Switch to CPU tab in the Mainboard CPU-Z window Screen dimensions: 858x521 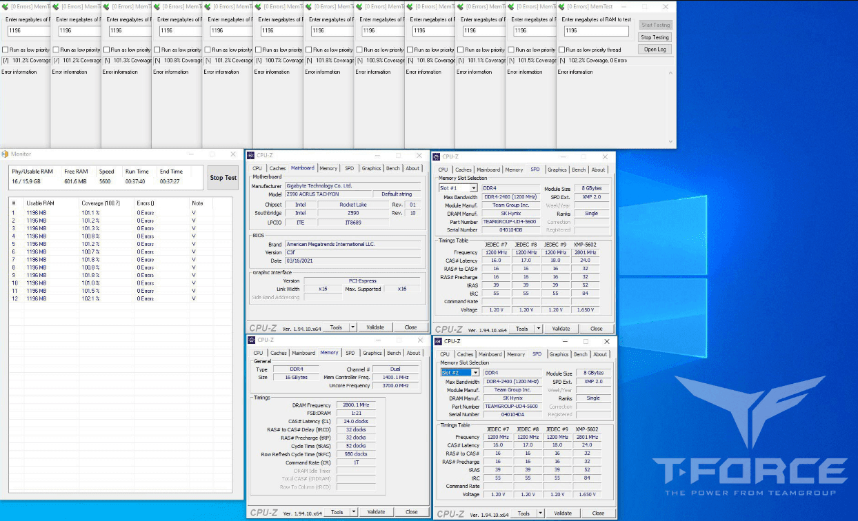257,168
